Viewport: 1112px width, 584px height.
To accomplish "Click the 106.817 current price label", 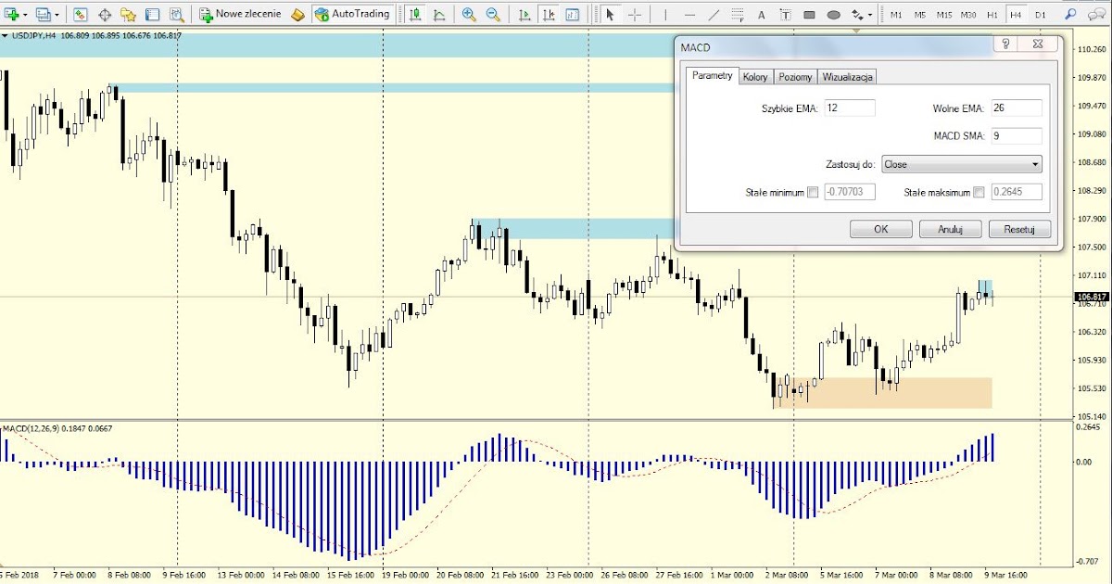I will pyautogui.click(x=1091, y=298).
